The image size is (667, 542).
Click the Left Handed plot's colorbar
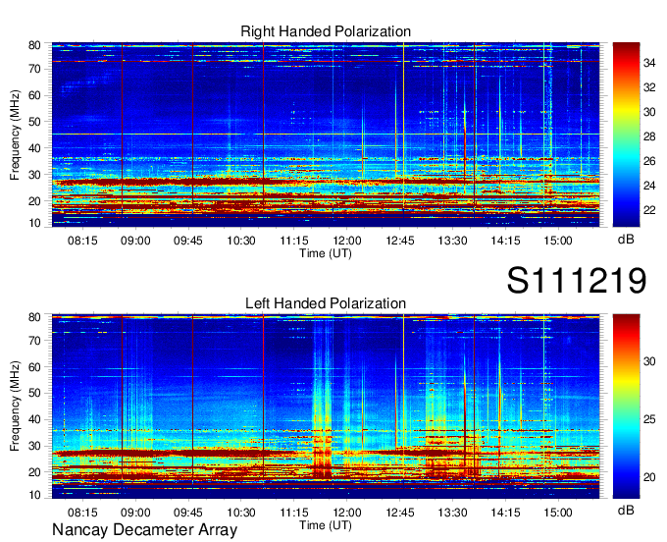click(x=626, y=406)
